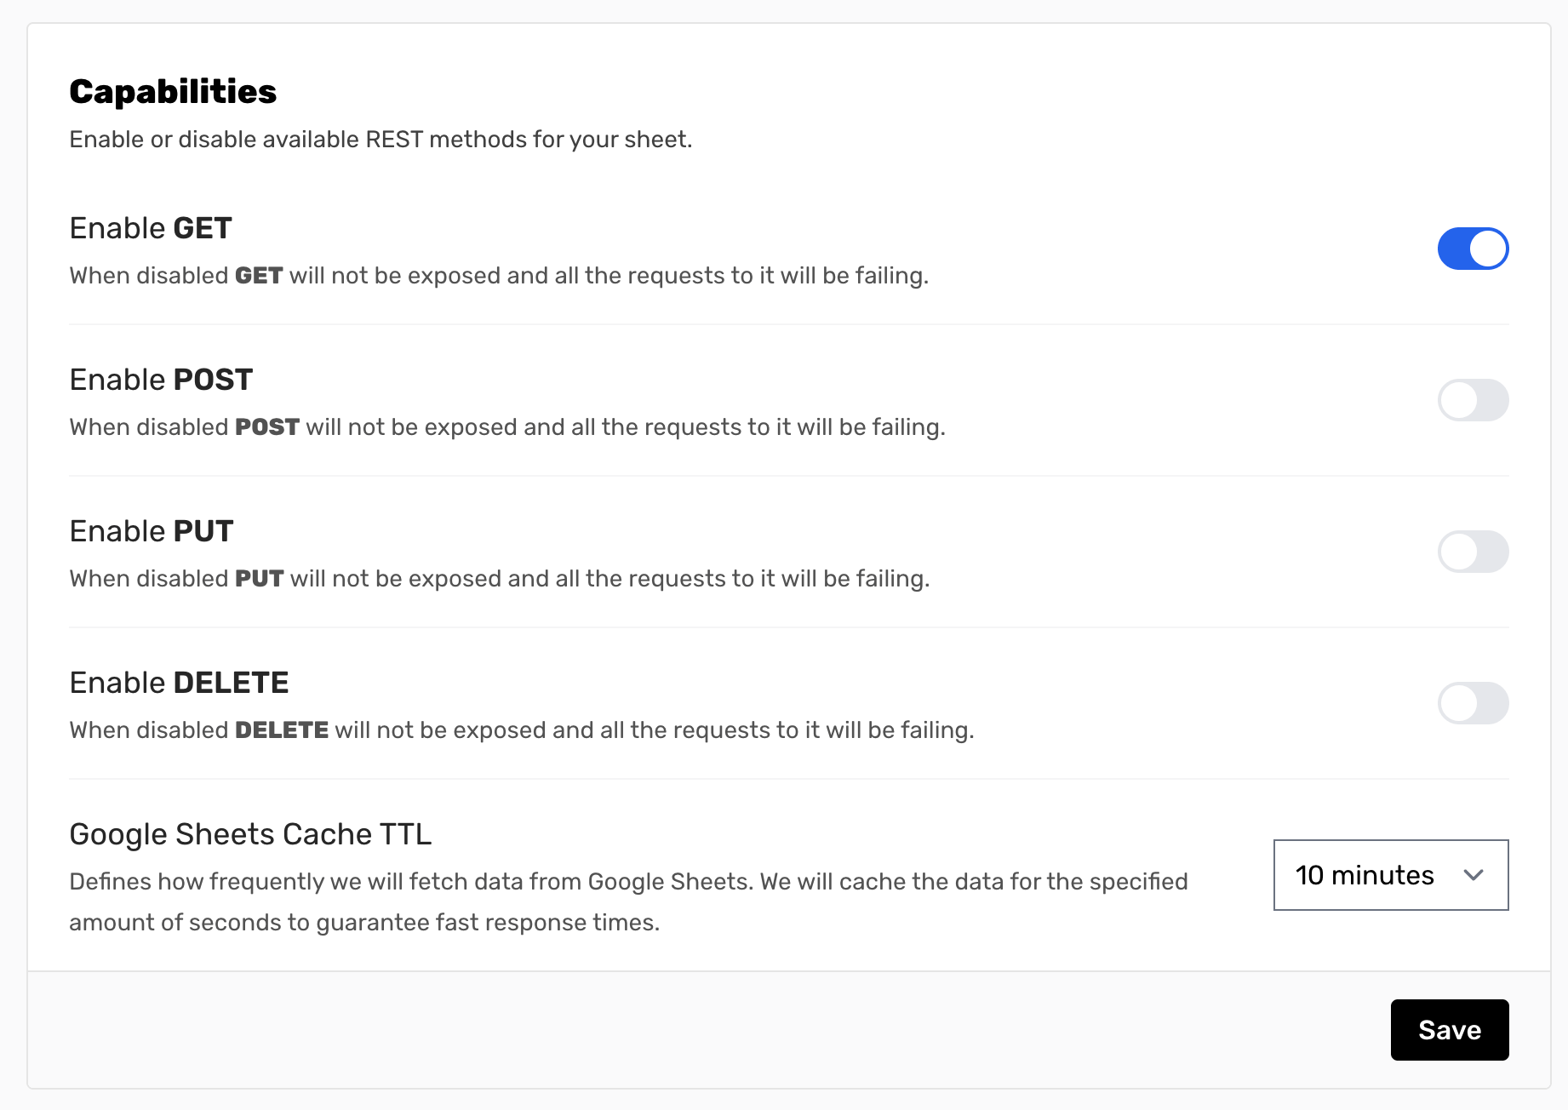Enable the PUT method toggle

[x=1473, y=552]
